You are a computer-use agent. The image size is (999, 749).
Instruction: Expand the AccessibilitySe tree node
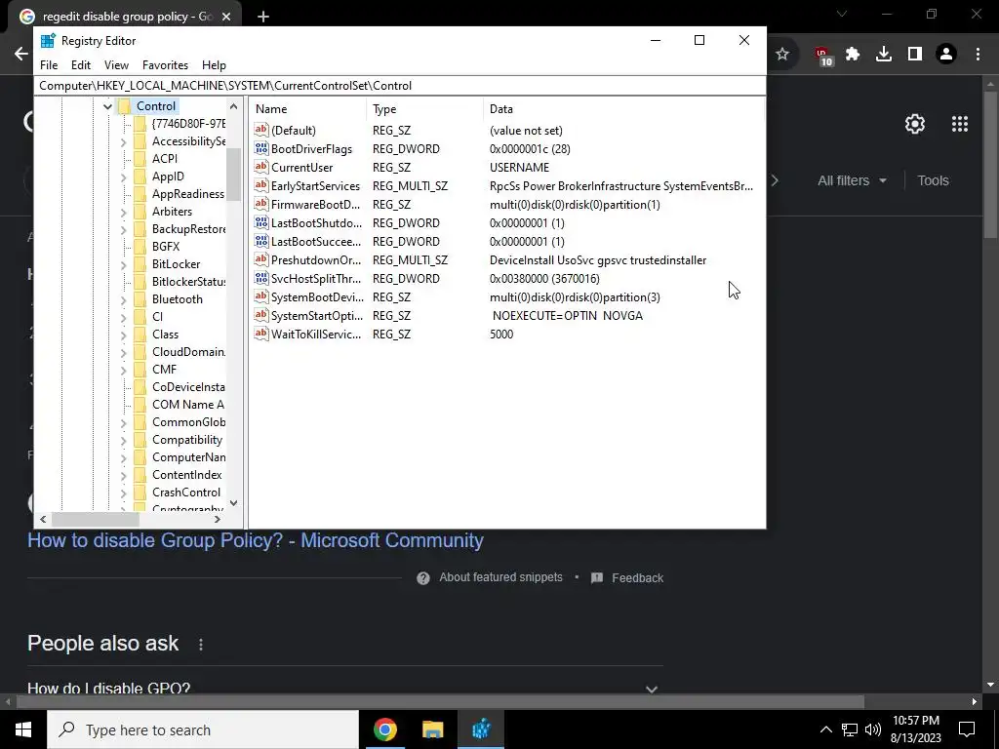(124, 141)
